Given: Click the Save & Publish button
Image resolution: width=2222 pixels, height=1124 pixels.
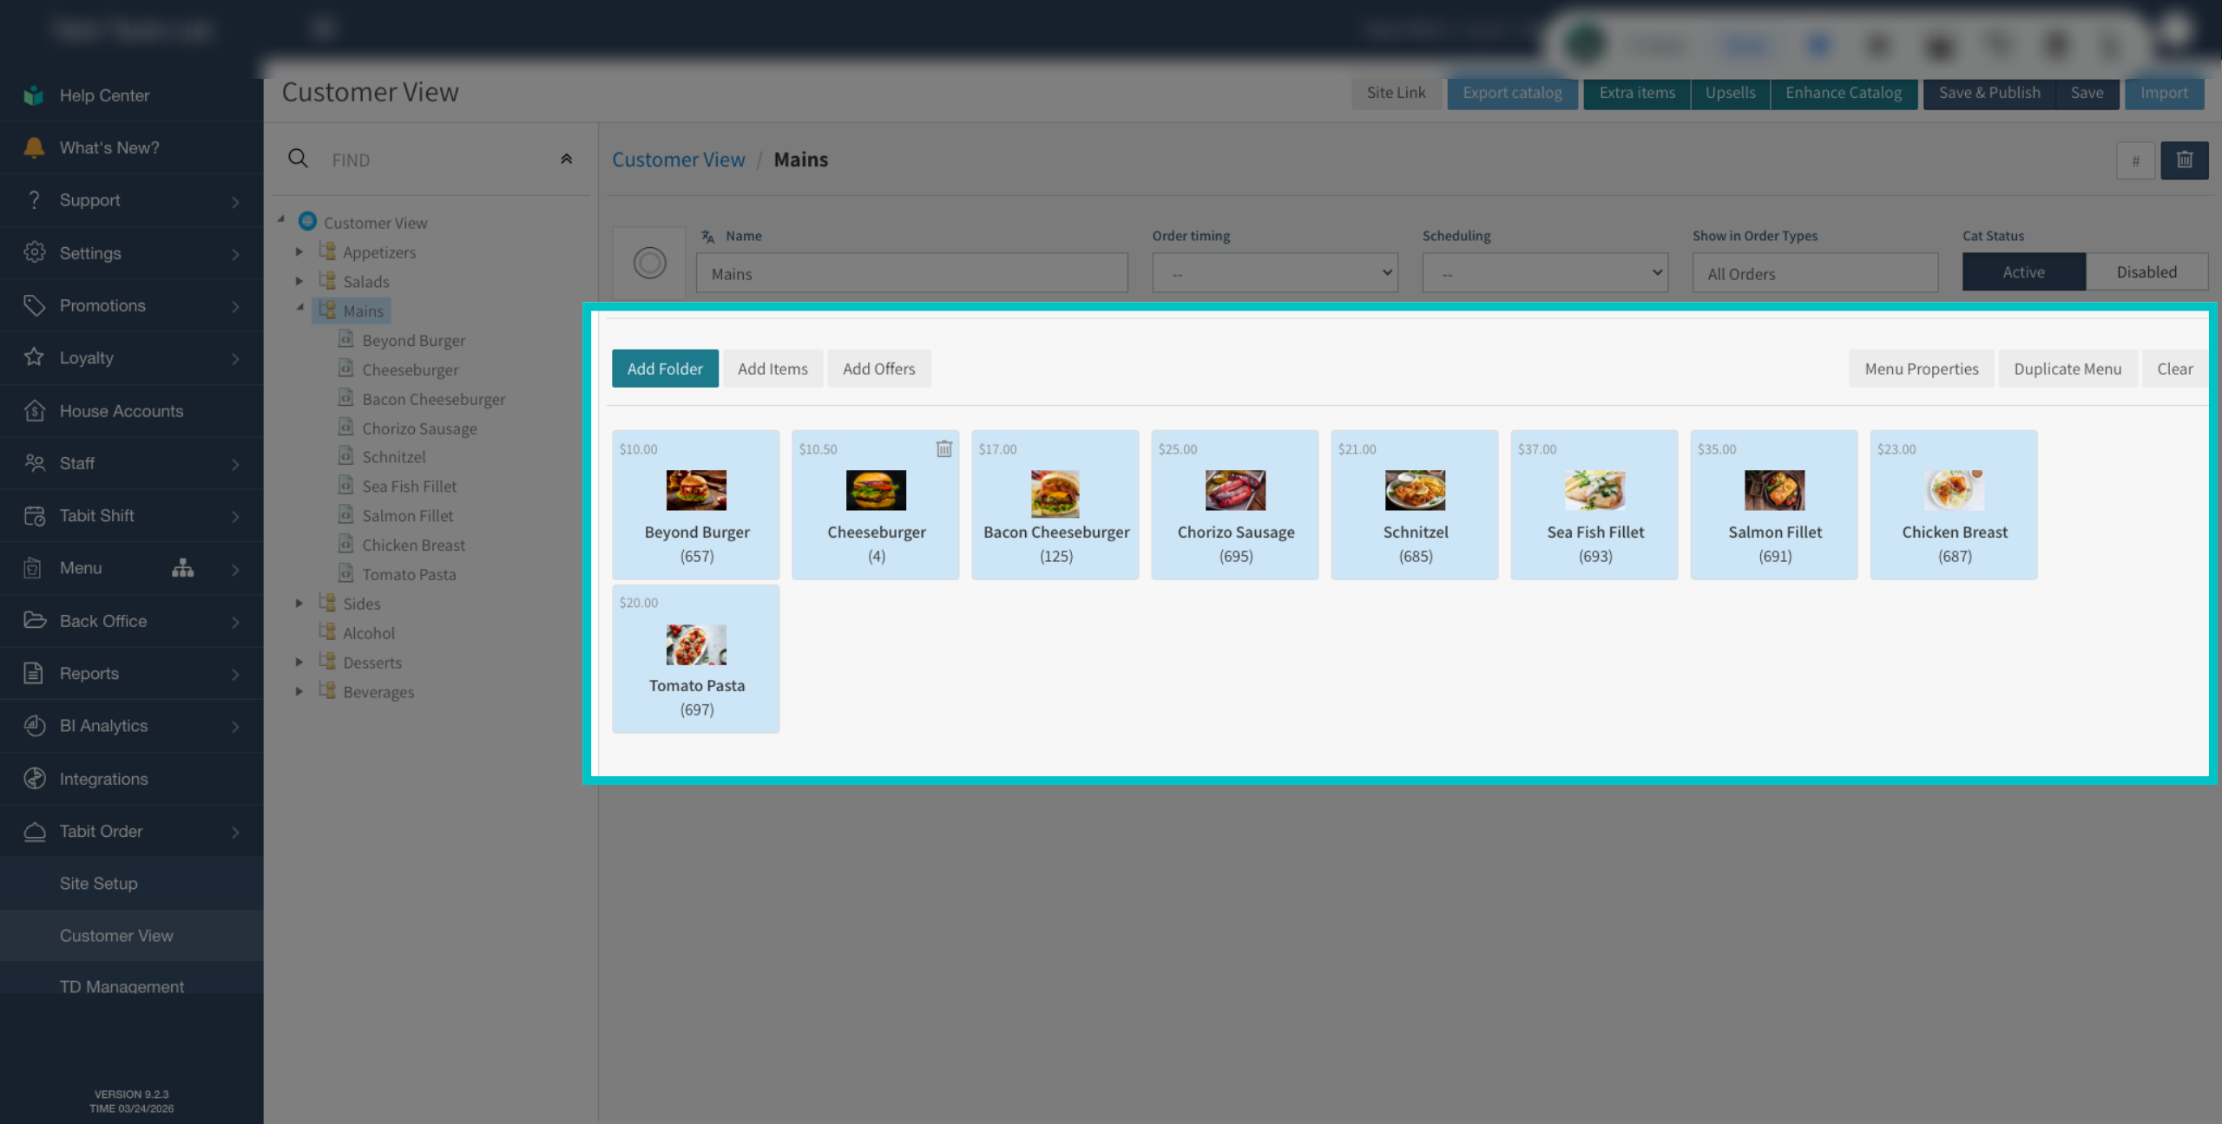Looking at the screenshot, I should (1989, 93).
